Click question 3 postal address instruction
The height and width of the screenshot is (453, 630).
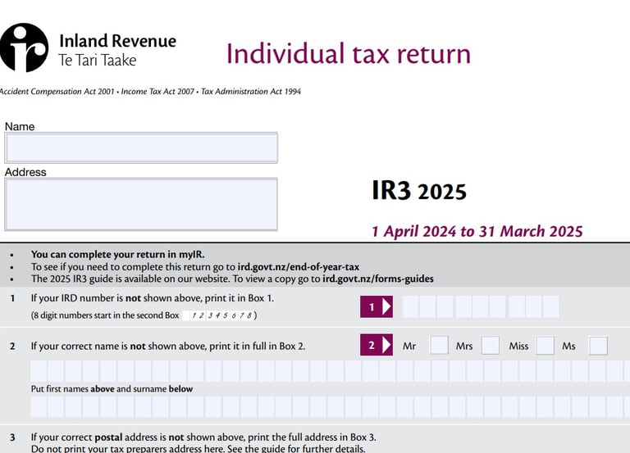click(203, 443)
